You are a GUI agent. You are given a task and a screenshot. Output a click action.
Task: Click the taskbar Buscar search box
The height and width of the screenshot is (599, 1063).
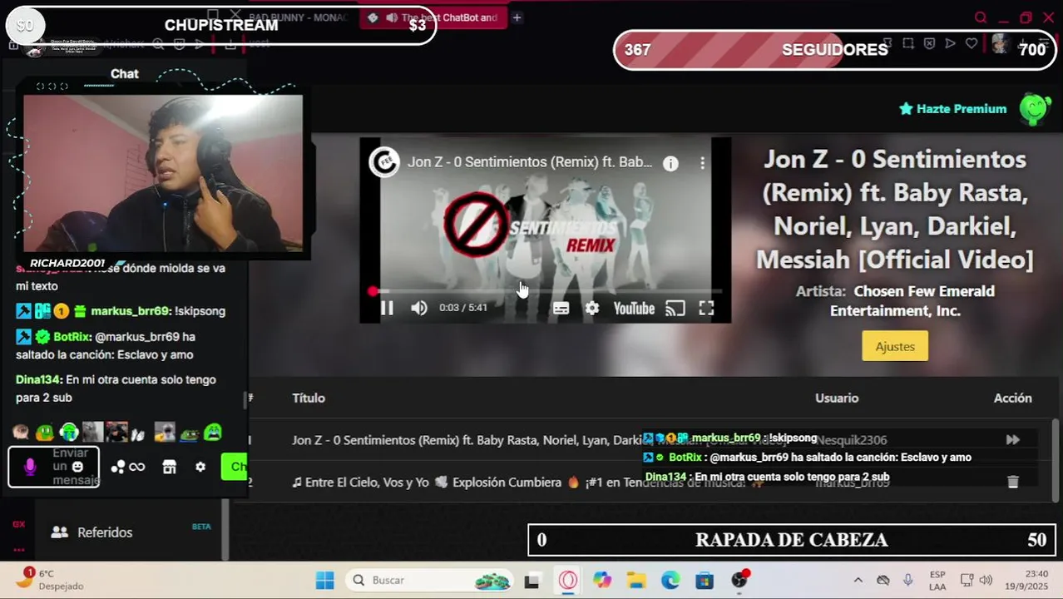point(431,580)
